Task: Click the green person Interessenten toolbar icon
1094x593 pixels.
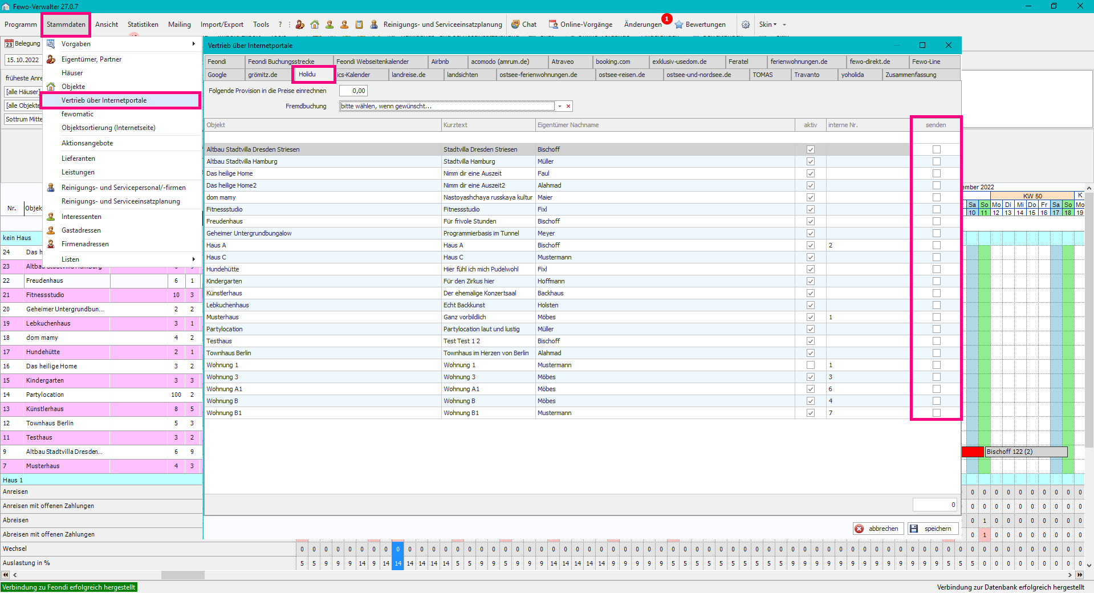Action: 330,25
